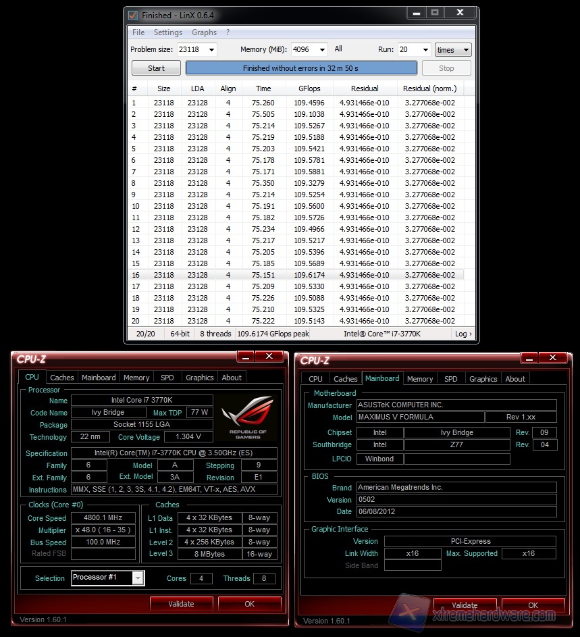Image resolution: width=580 pixels, height=637 pixels.
Task: Click the 'Finished without errors' progress bar
Action: (301, 68)
